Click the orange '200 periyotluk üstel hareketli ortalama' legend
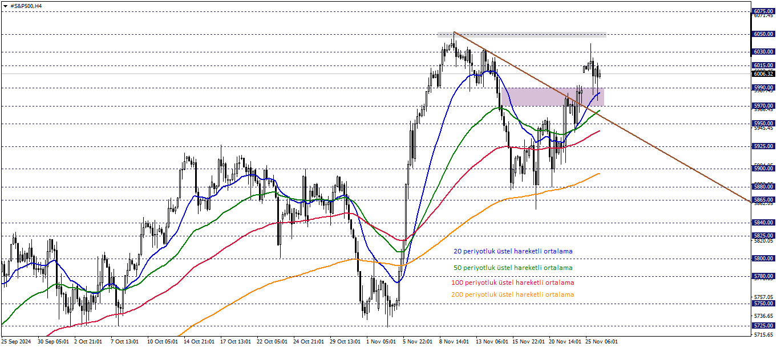Screen dimensions: 777x348 tap(513, 294)
